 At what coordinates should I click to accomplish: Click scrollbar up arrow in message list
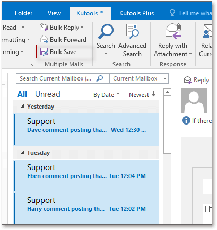point(167,92)
